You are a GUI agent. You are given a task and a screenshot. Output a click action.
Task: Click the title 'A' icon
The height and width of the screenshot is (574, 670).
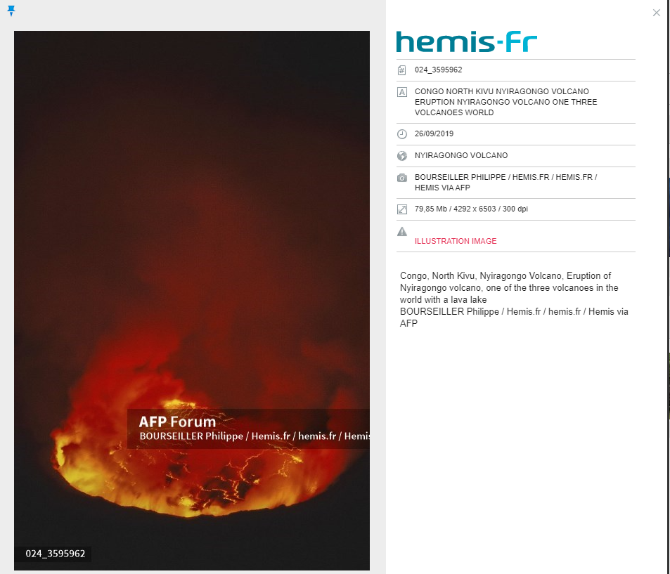point(401,92)
